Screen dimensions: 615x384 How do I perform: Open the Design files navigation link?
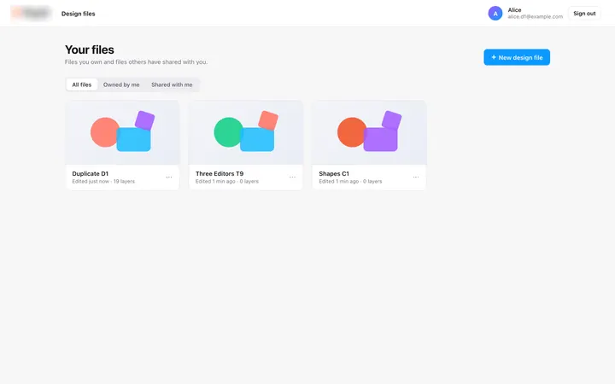tap(78, 14)
